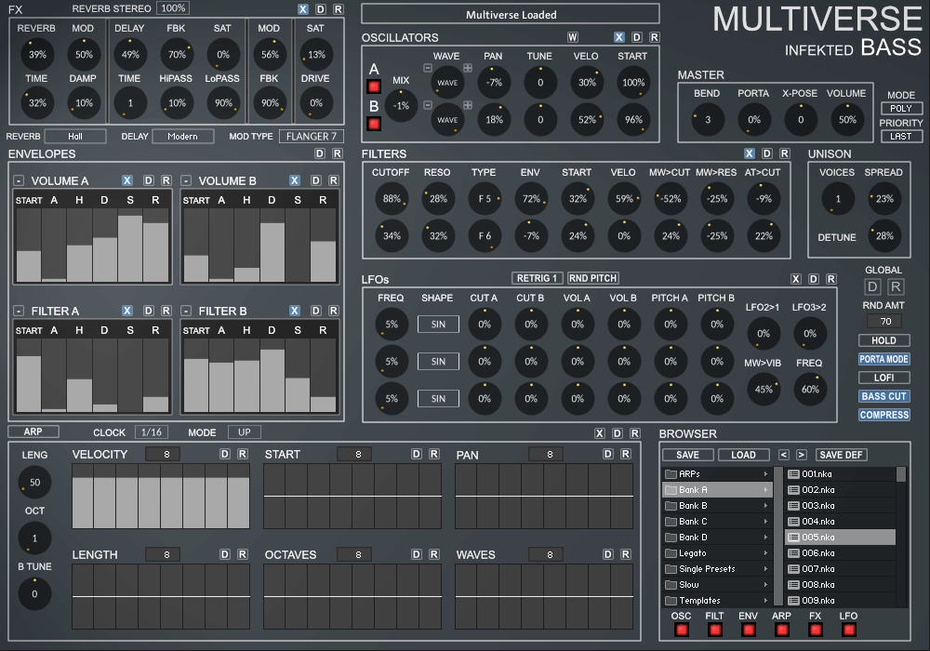The image size is (930, 651).
Task: Select the 007.nka preset file
Action: [818, 569]
